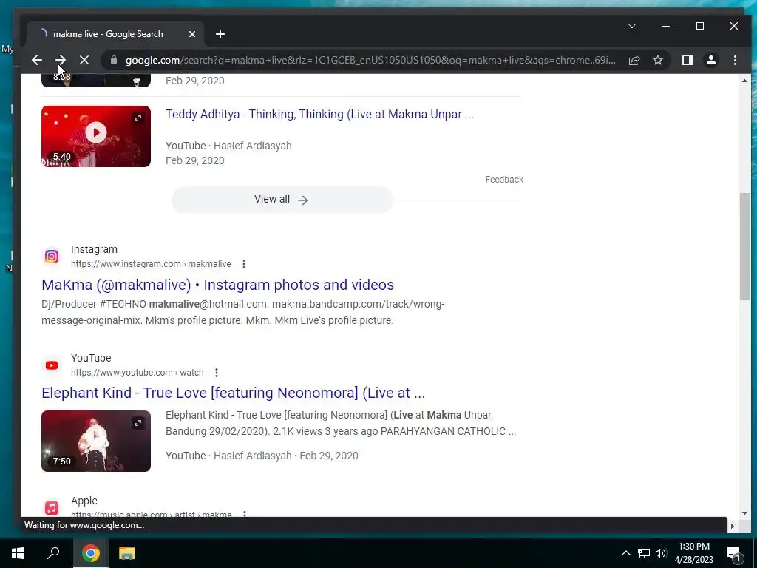Expand preview on Elephant Kind thumbnail
This screenshot has height=568, width=757.
click(x=138, y=423)
